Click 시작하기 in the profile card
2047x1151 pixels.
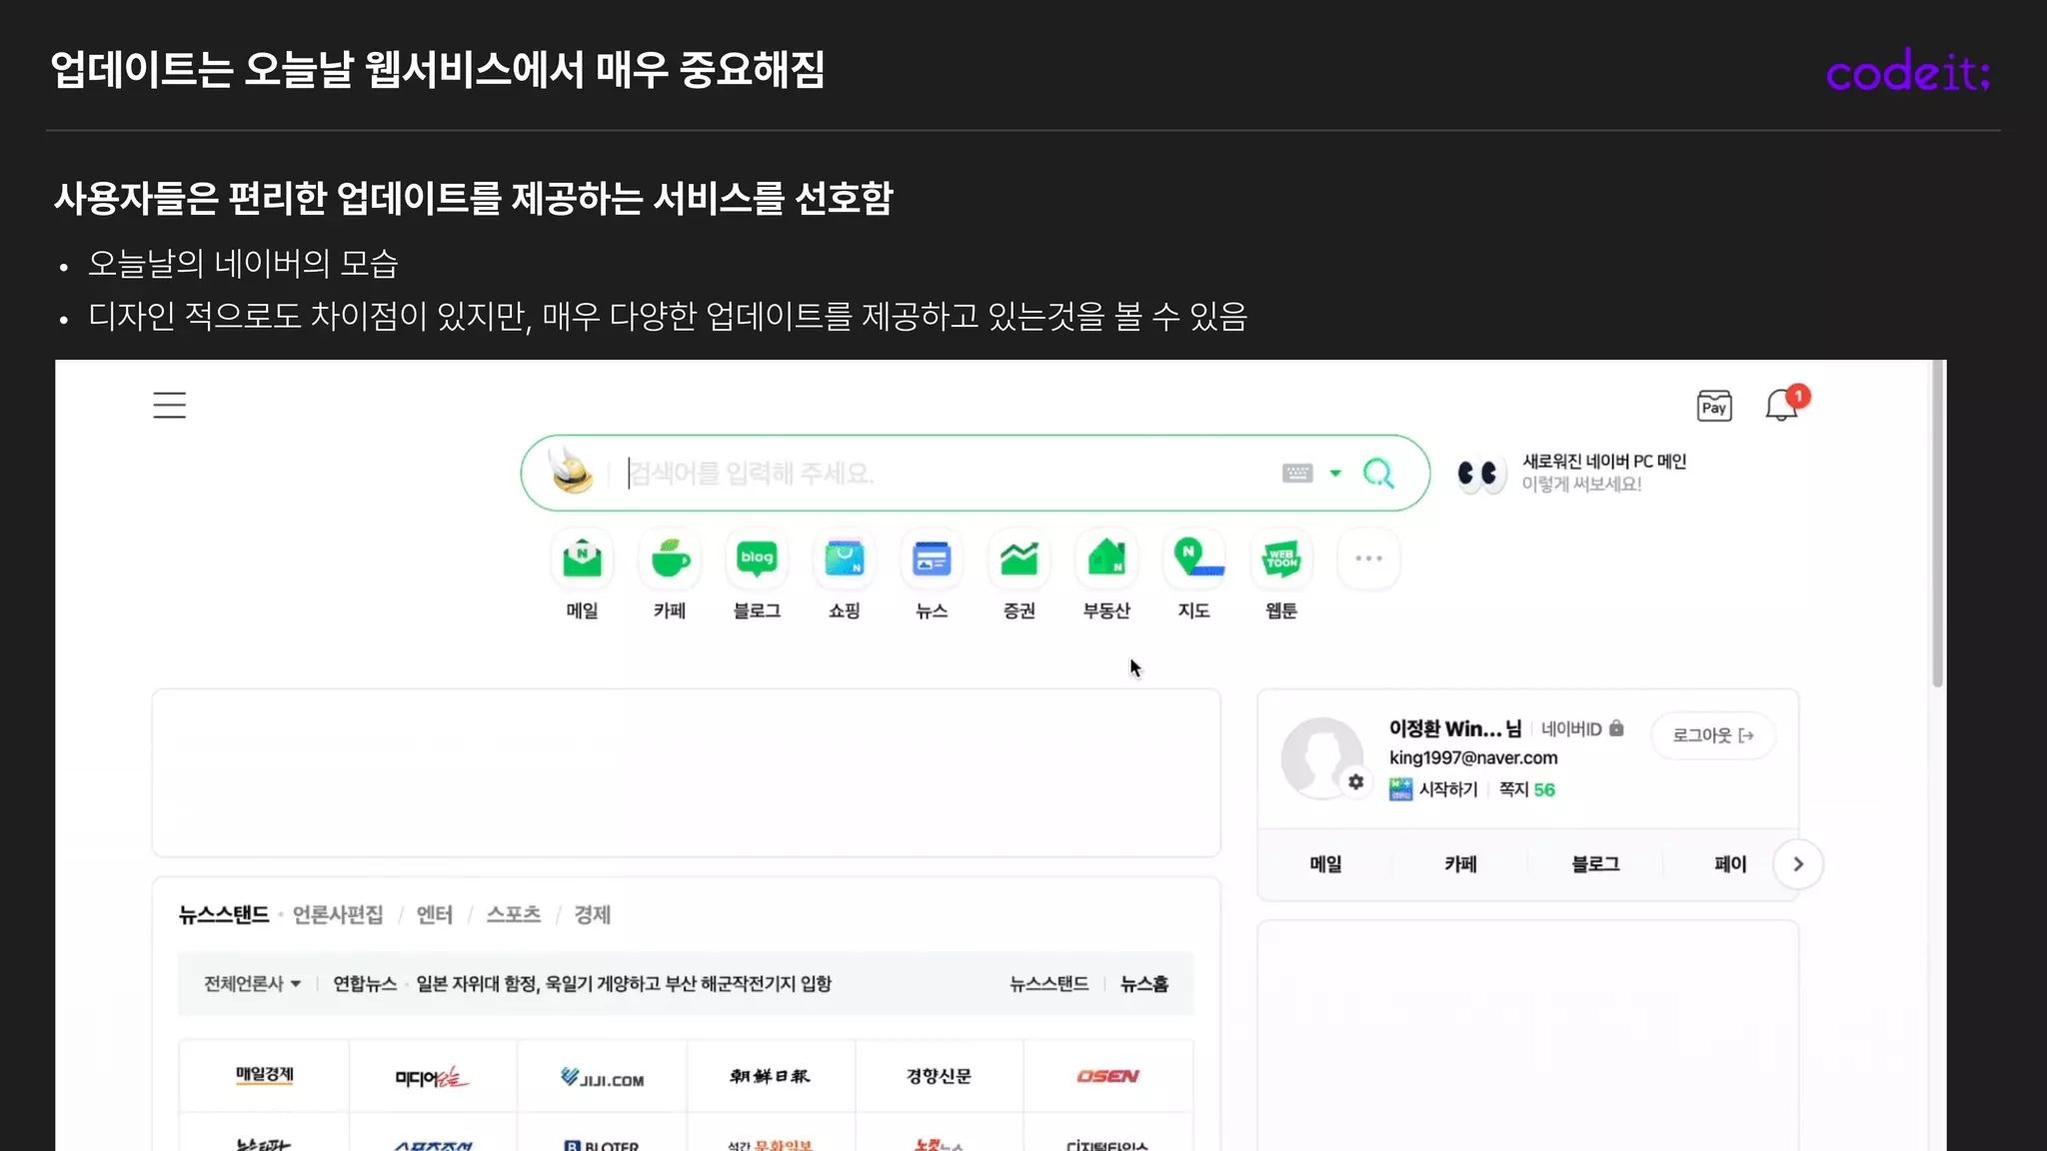(x=1433, y=789)
